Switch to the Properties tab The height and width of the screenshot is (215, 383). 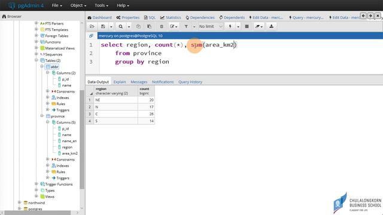pyautogui.click(x=128, y=17)
